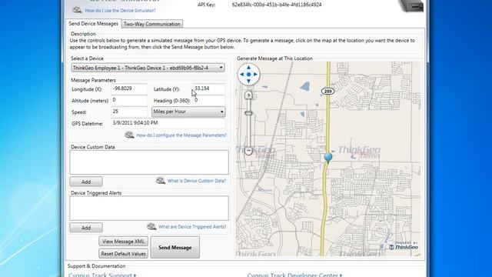Viewport: 492px width, 277px height.
Task: Click help icon beside Device Custom Data link
Action: pos(161,181)
